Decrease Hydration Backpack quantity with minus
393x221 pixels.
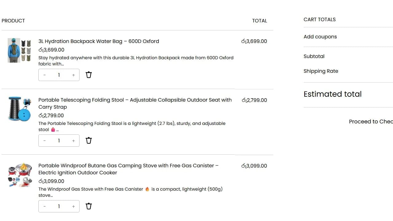tap(45, 75)
